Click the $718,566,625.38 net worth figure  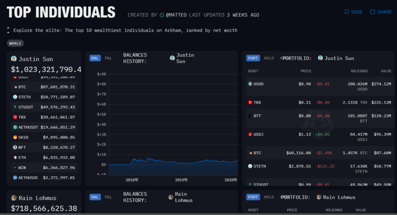coord(44,208)
